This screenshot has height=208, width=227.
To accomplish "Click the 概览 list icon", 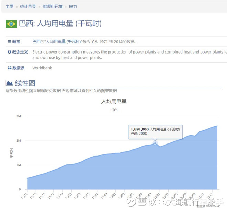I will 9,42.
